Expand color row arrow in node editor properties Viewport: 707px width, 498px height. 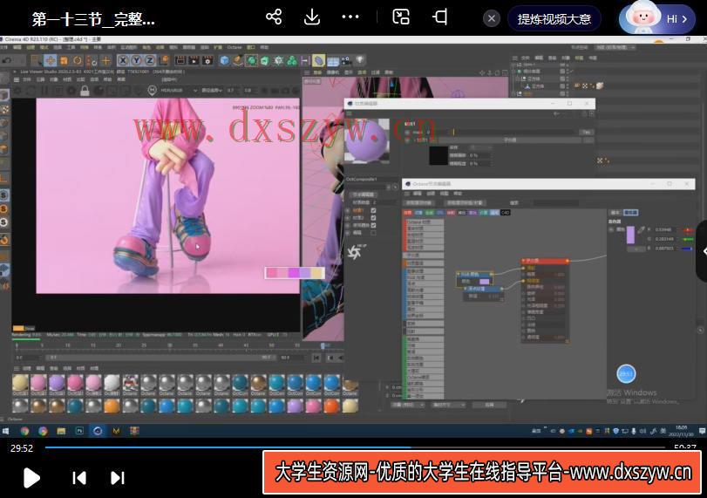(x=611, y=229)
